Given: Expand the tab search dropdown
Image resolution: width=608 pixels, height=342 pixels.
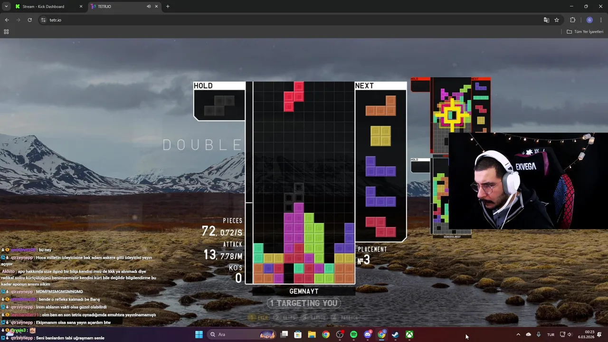Looking at the screenshot, I should coord(6,7).
